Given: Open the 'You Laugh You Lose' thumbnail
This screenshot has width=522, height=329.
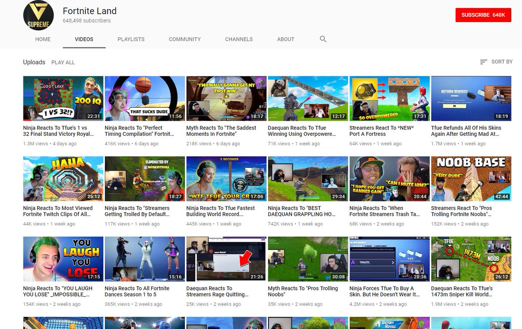Looking at the screenshot, I should pos(63,259).
